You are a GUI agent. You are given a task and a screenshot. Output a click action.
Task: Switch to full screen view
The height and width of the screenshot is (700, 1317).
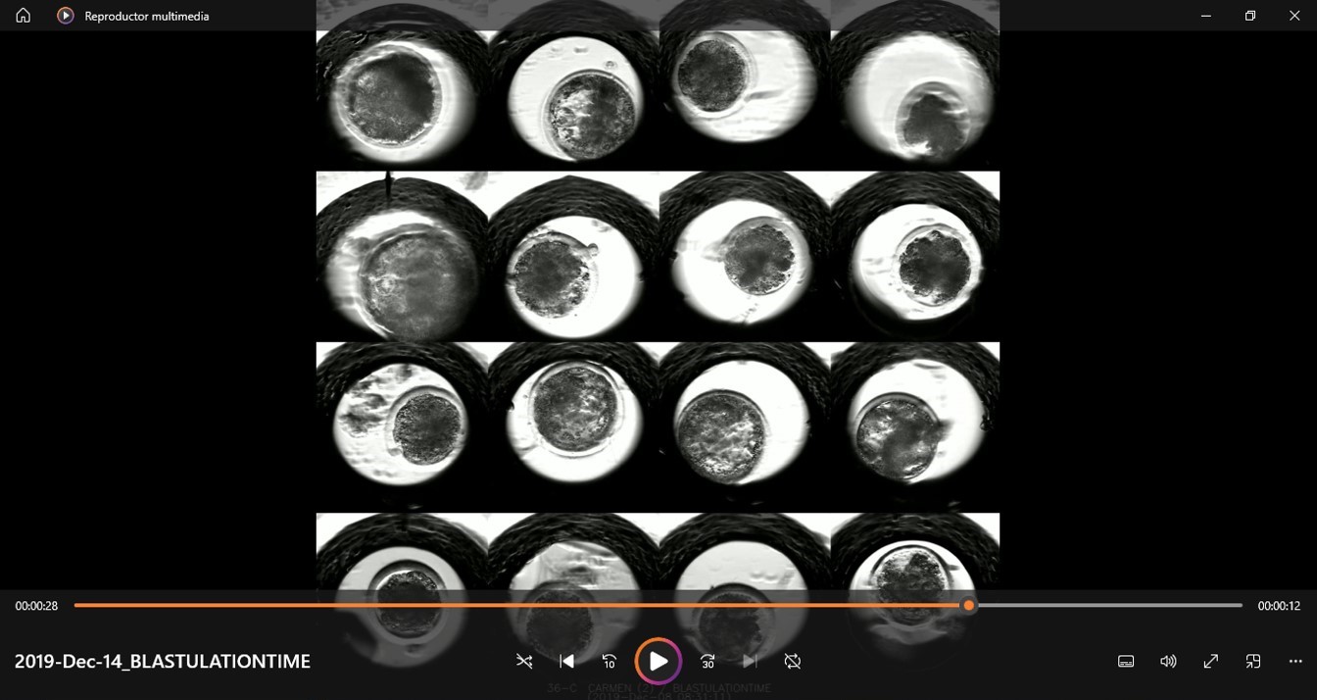1210,662
